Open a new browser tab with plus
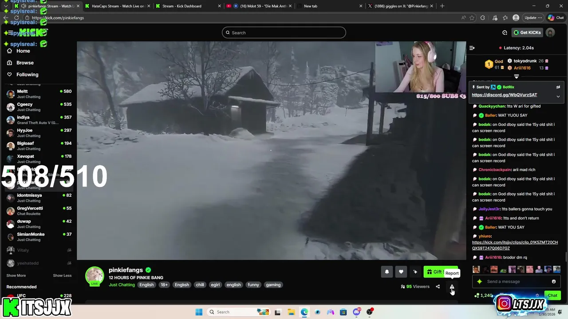Image resolution: width=568 pixels, height=319 pixels. click(x=442, y=6)
